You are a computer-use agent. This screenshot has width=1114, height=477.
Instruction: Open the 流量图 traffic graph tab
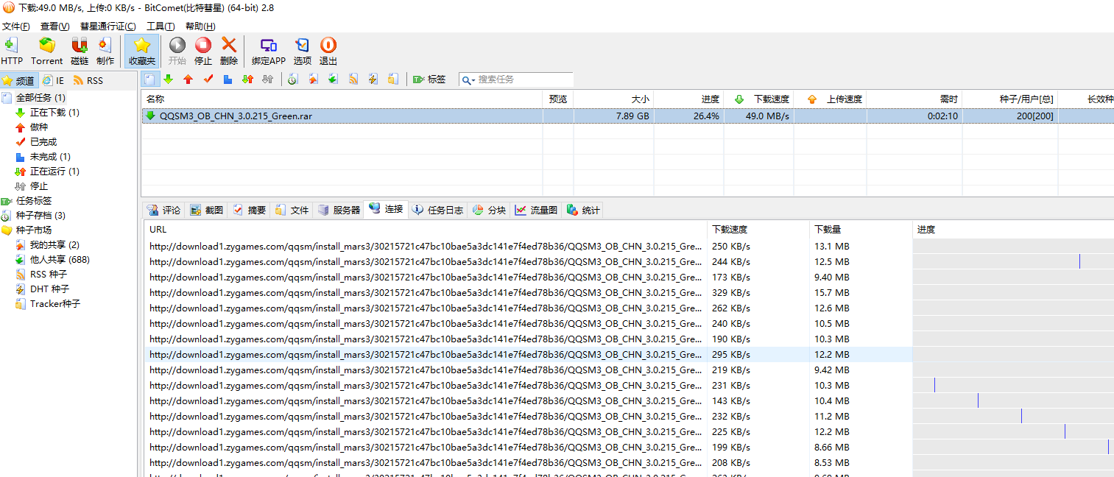click(x=537, y=210)
